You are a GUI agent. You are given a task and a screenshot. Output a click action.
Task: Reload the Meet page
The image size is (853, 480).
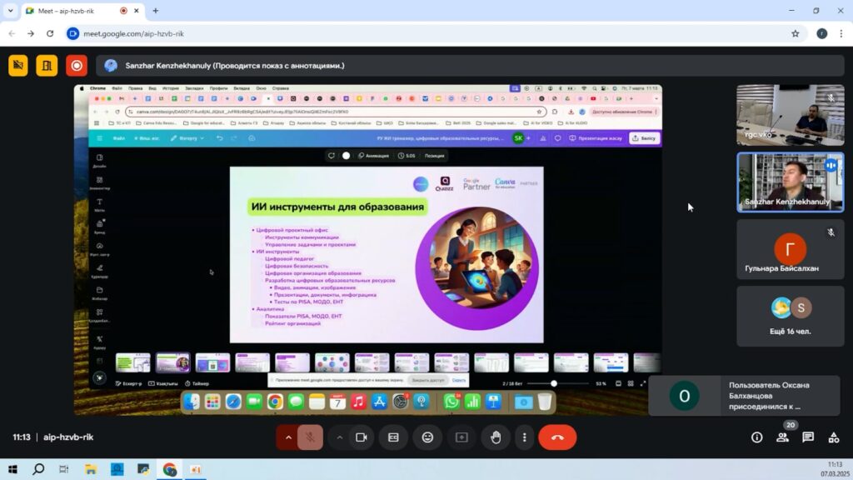coord(50,33)
